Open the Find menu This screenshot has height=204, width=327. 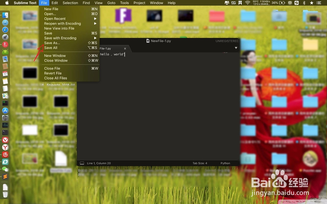tap(86, 3)
